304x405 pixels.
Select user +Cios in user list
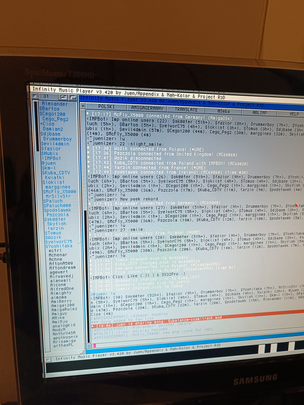point(47,124)
